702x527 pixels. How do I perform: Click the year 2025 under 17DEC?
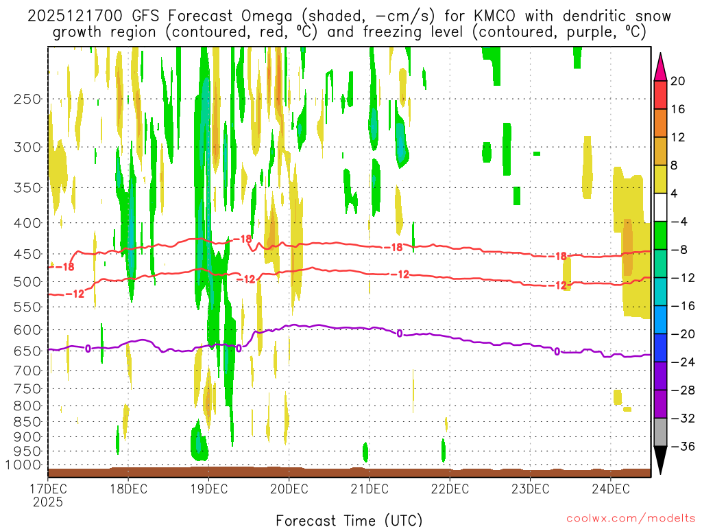tap(48, 502)
